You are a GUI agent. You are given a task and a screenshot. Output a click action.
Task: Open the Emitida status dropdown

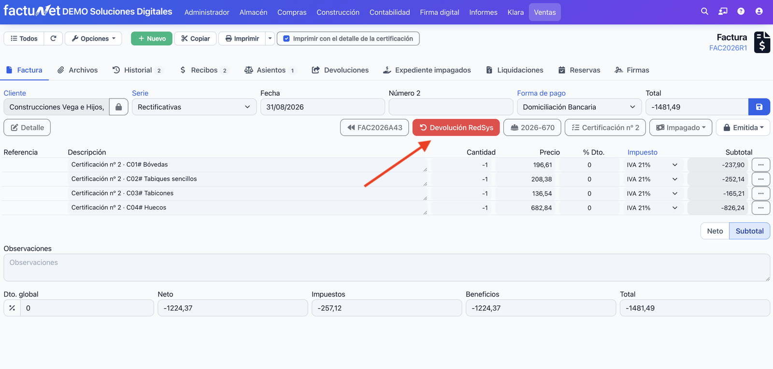743,128
